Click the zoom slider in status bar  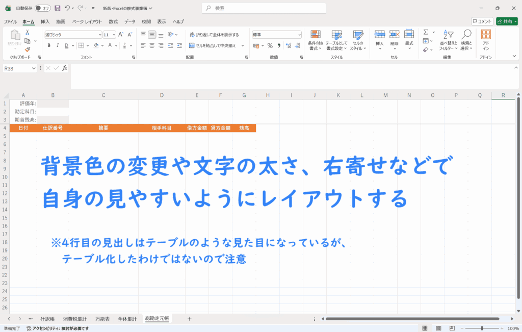pos(482,328)
